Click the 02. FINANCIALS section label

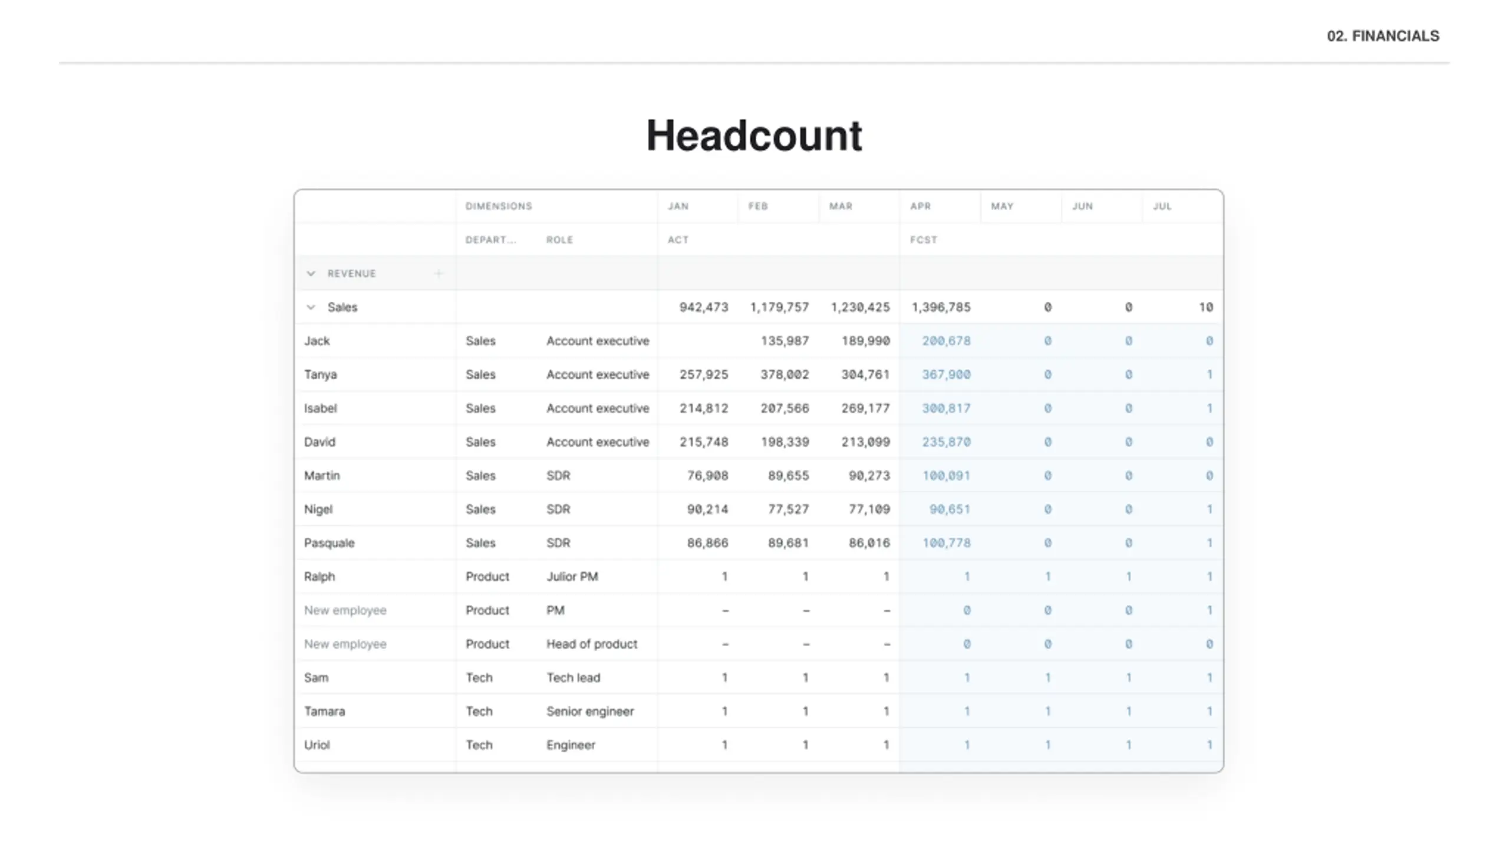tap(1382, 36)
